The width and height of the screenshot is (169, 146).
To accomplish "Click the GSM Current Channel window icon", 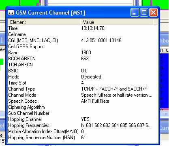I will 11,13.
